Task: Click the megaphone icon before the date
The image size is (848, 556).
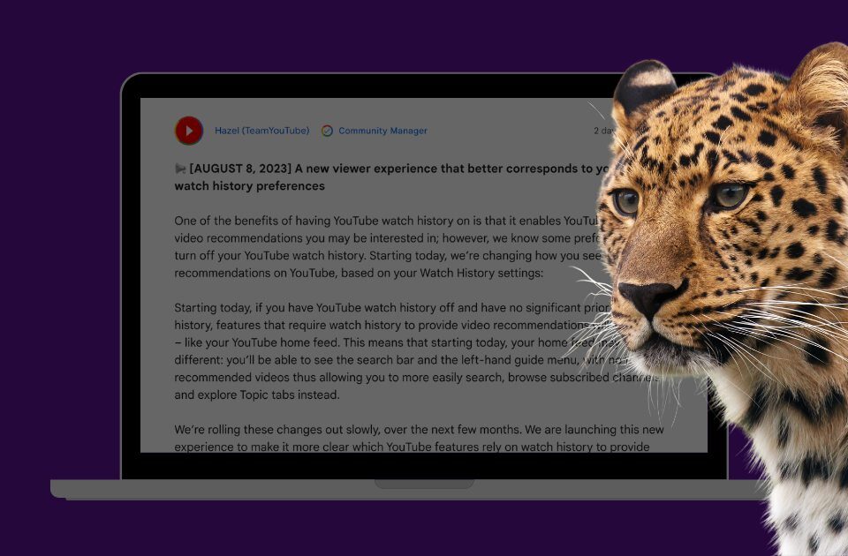Action: pos(180,169)
